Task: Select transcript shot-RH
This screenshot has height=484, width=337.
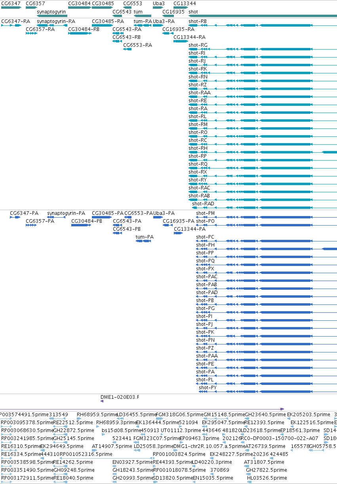Action: click(x=198, y=148)
